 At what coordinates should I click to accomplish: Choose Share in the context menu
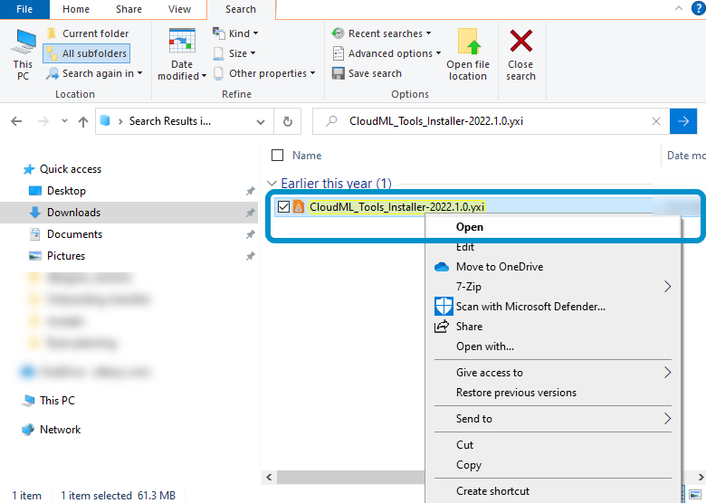pos(552,327)
